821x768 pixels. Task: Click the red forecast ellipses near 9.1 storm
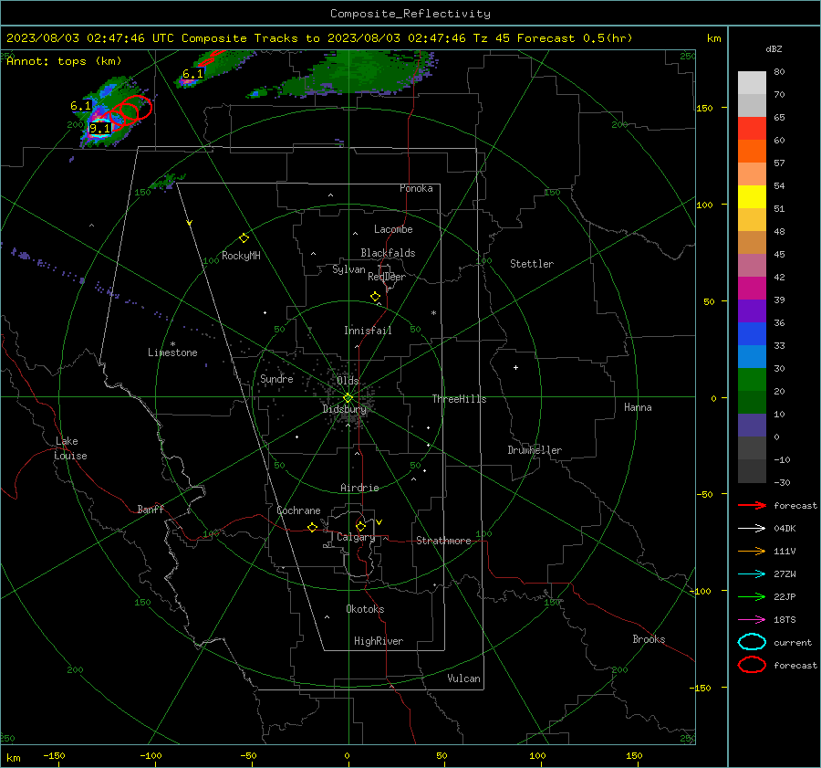pyautogui.click(x=129, y=111)
